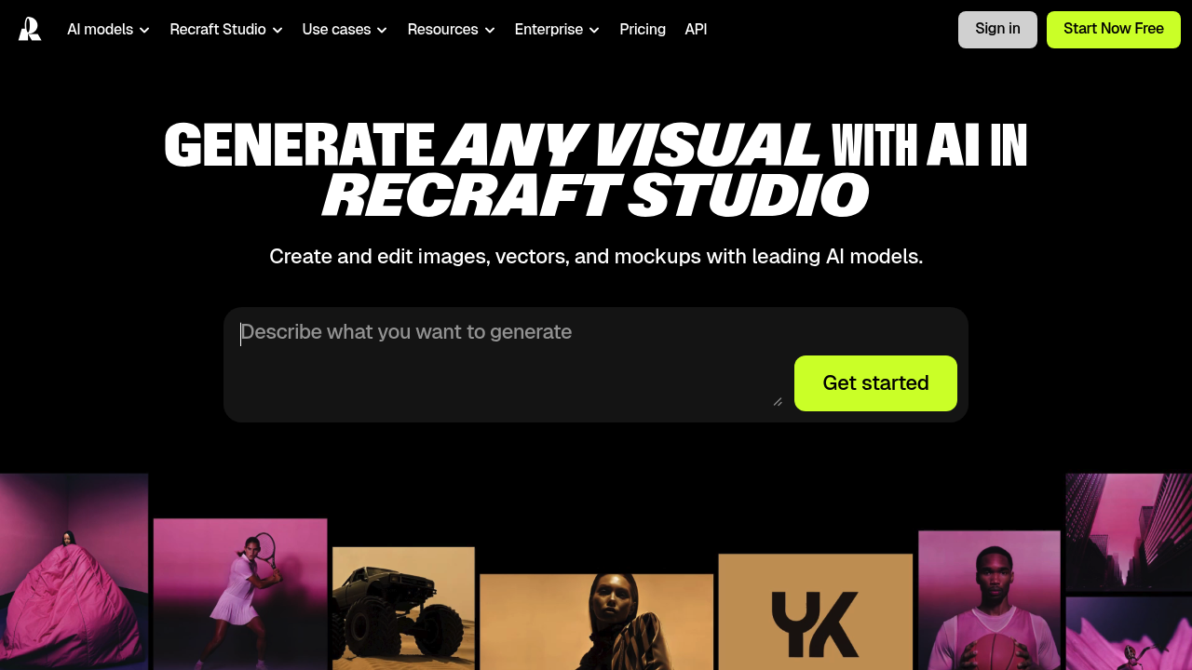The height and width of the screenshot is (670, 1192).
Task: Open the AI models dropdown chevron
Action: (x=145, y=30)
